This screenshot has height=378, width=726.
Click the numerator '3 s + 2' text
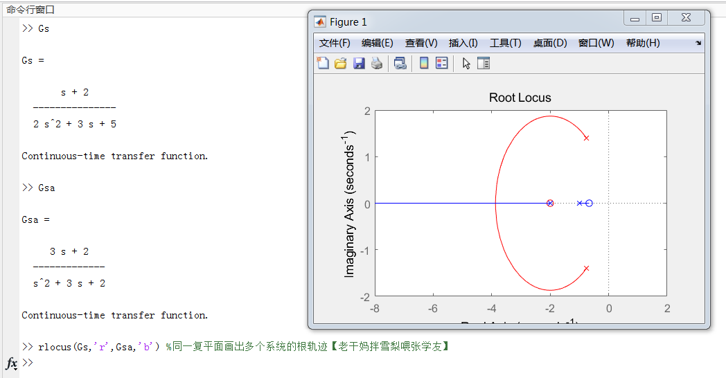pos(69,251)
